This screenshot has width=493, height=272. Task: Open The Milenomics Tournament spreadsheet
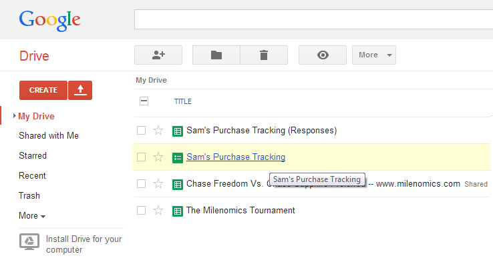[x=240, y=210]
